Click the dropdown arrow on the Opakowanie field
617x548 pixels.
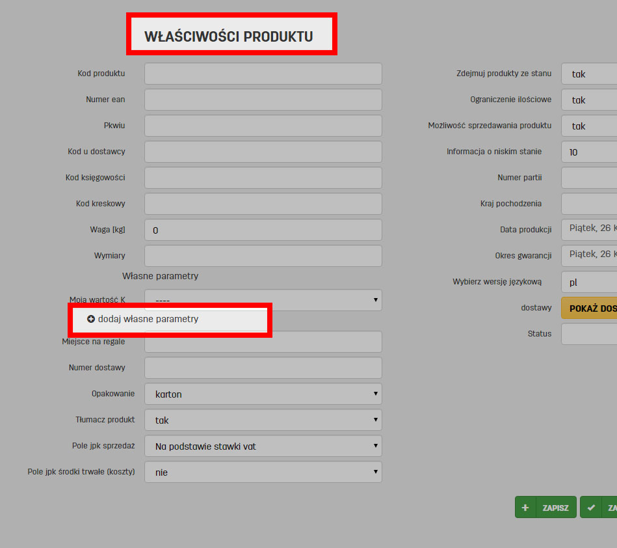coord(375,394)
